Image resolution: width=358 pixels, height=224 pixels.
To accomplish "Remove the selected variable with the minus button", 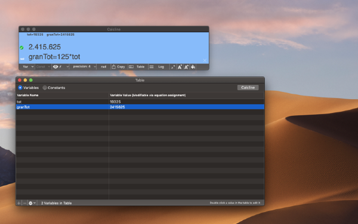I will point(24,203).
